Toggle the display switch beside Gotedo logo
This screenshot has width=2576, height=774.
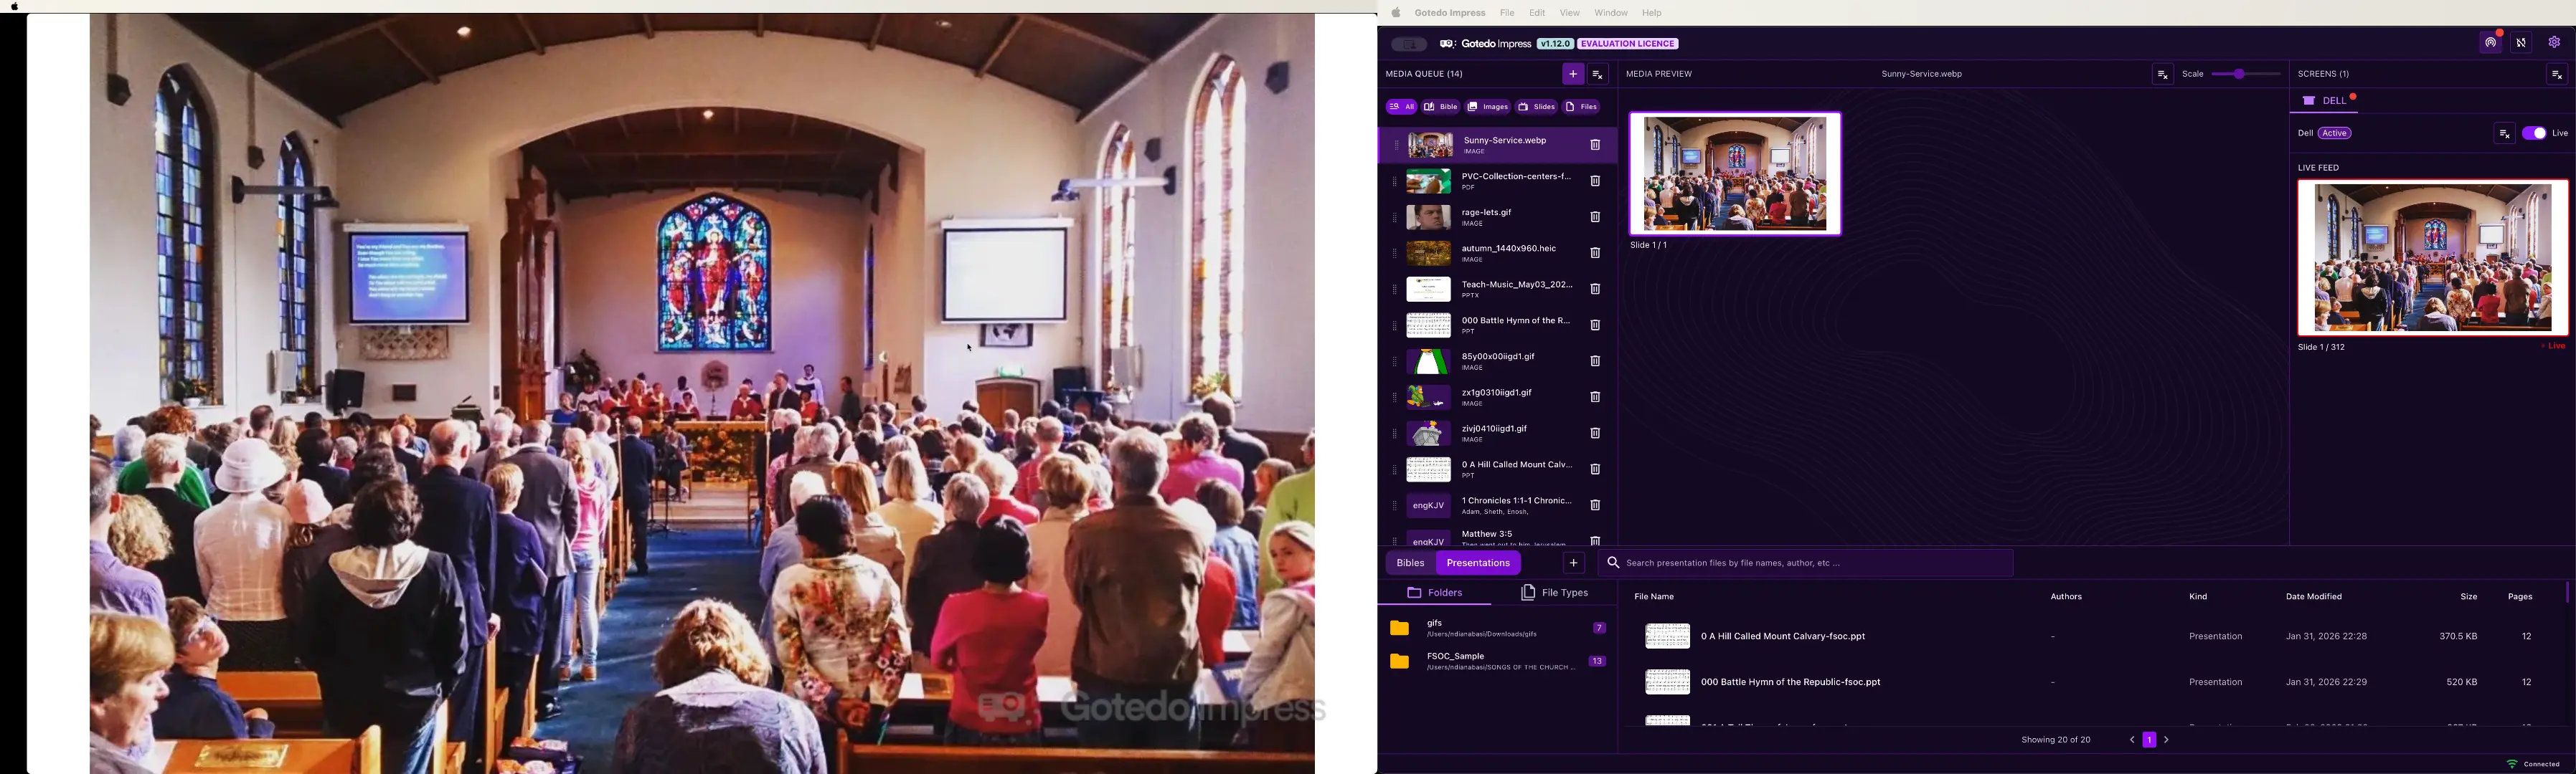pos(1409,44)
